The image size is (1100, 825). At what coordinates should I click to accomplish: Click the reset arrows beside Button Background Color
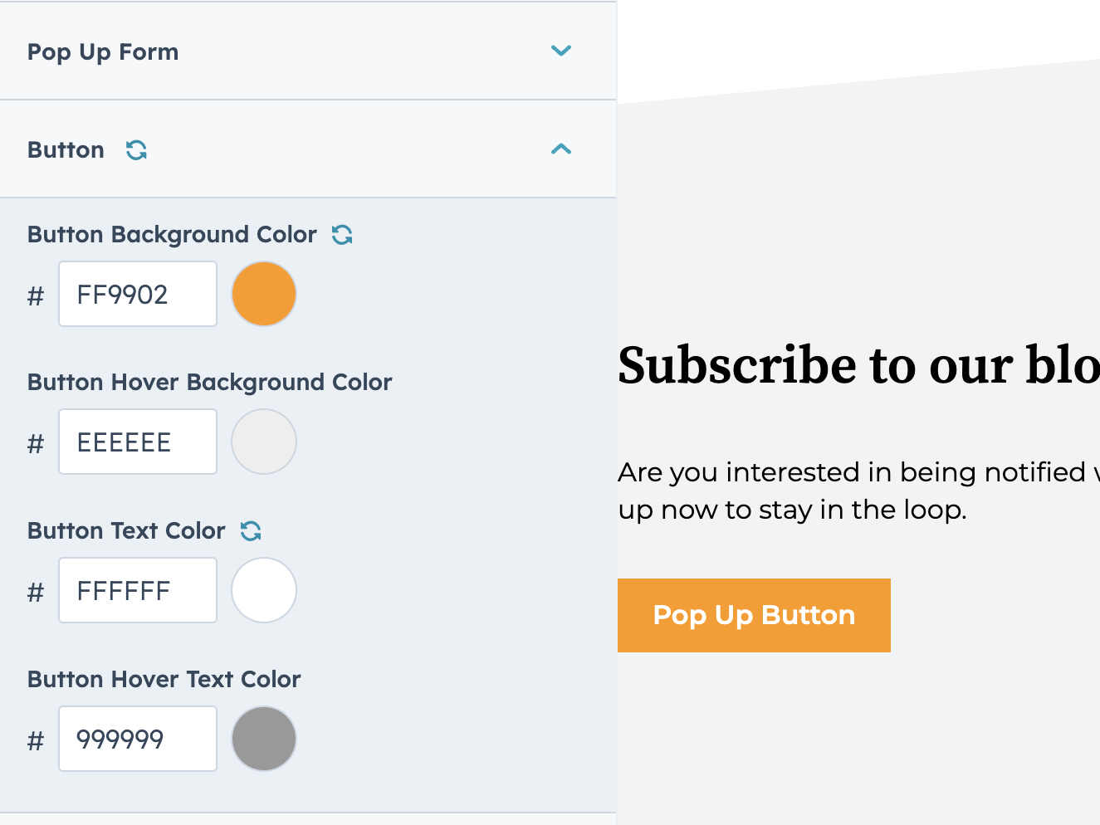[x=342, y=234]
